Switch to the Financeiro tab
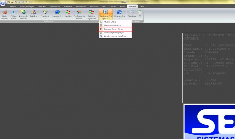The height and width of the screenshot is (139, 235). 94,6
